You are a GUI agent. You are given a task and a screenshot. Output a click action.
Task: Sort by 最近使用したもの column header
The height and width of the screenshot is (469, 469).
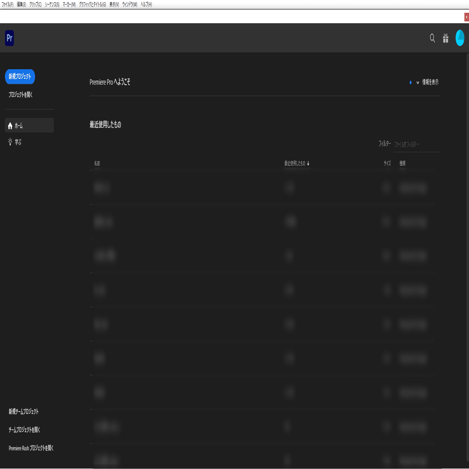point(297,163)
